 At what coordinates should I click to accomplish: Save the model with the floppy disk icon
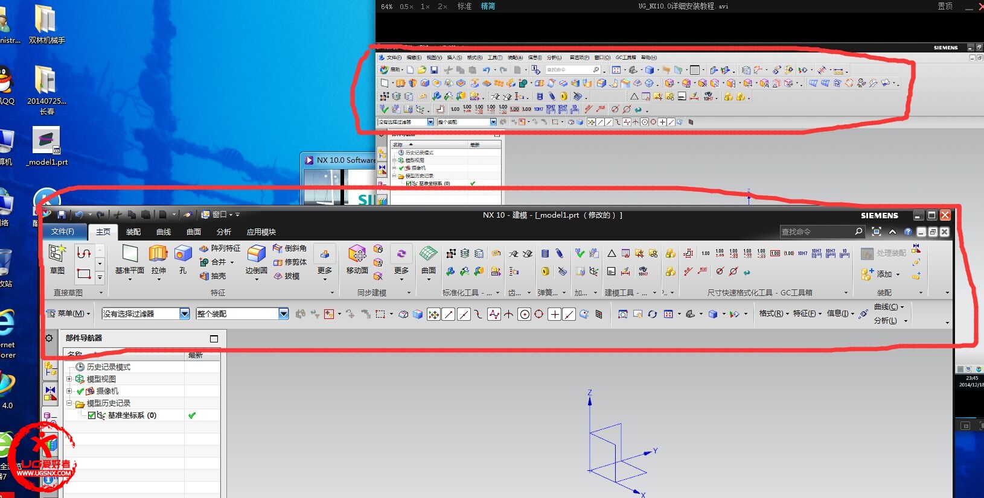[61, 215]
